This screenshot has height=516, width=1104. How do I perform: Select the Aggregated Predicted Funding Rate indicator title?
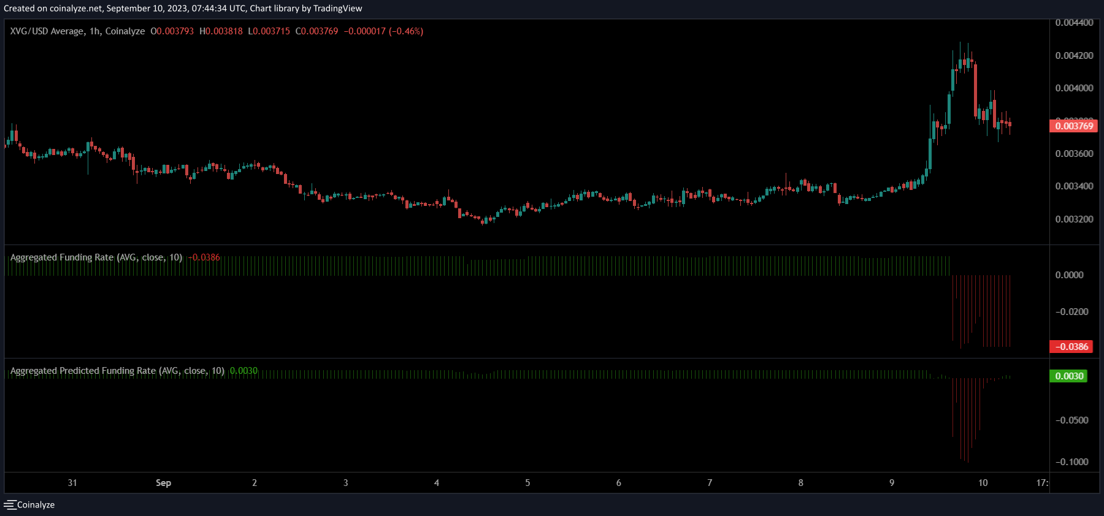point(117,371)
